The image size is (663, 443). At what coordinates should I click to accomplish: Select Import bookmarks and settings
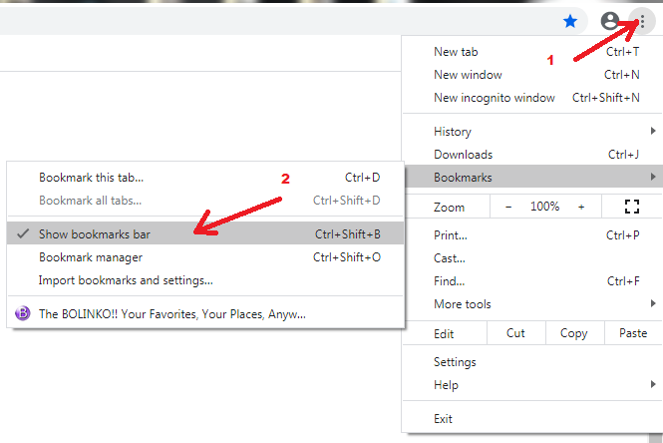point(126,280)
